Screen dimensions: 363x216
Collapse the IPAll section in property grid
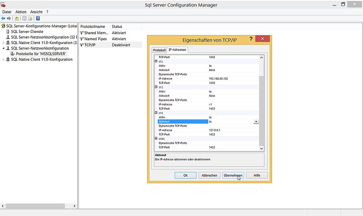156,139
